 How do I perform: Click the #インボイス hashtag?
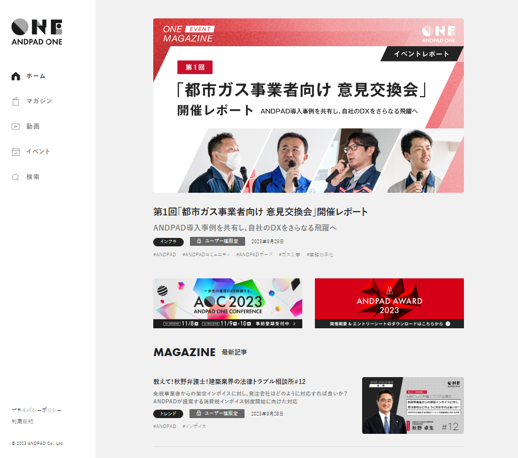pyautogui.click(x=194, y=426)
